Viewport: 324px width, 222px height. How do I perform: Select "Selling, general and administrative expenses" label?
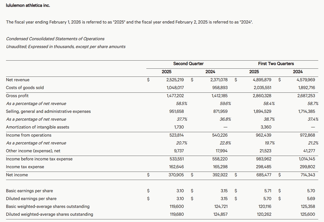(48, 112)
